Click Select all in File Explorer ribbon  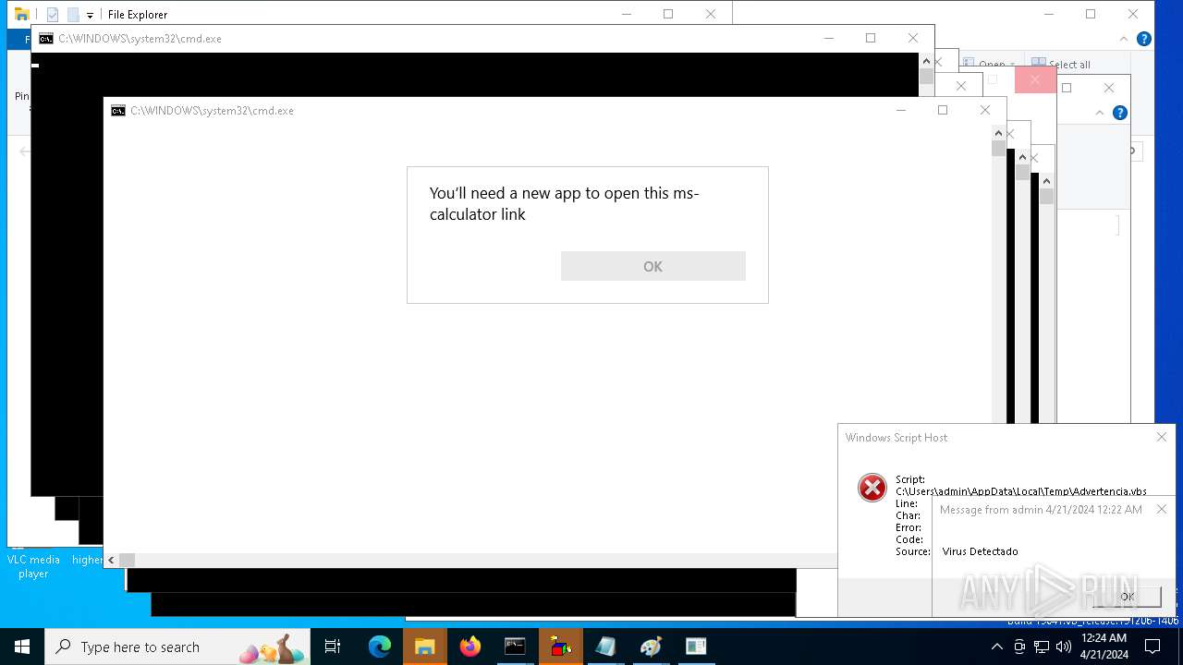pos(1061,65)
